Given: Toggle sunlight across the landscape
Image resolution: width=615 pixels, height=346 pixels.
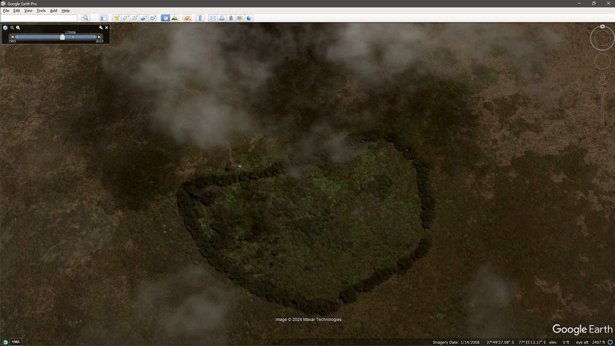Looking at the screenshot, I should (174, 18).
